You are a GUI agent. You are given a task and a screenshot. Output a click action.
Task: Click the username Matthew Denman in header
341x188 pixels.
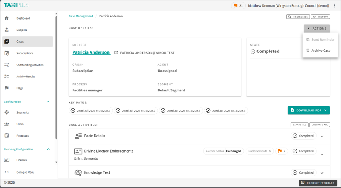[289, 6]
